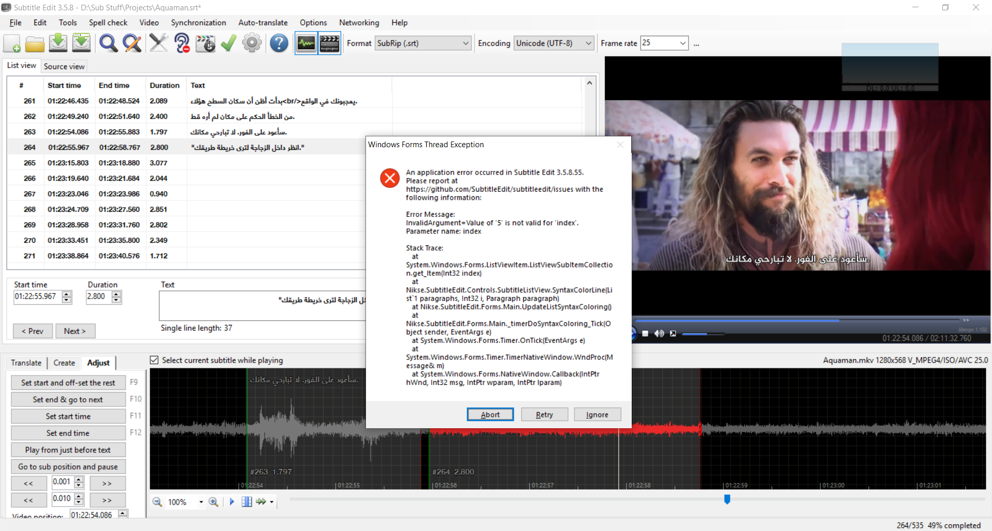Save the subtitle file
This screenshot has width=992, height=531.
[x=58, y=43]
